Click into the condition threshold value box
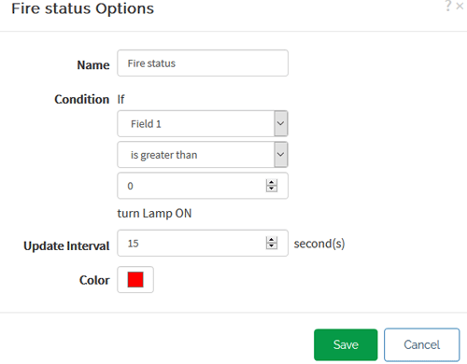The height and width of the screenshot is (364, 467). coord(203,186)
